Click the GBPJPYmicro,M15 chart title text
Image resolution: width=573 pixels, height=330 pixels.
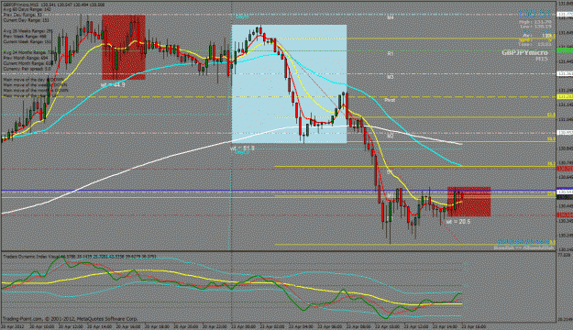pos(54,5)
